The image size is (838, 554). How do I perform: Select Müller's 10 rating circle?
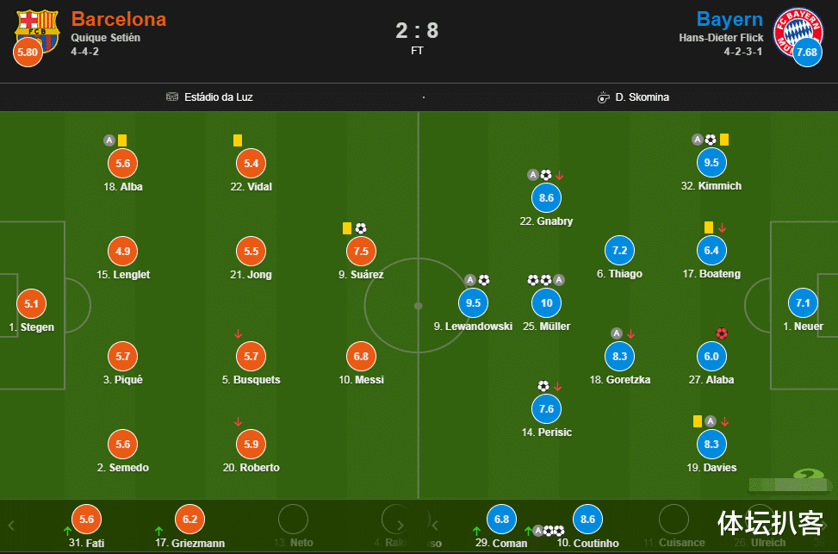[x=546, y=302]
